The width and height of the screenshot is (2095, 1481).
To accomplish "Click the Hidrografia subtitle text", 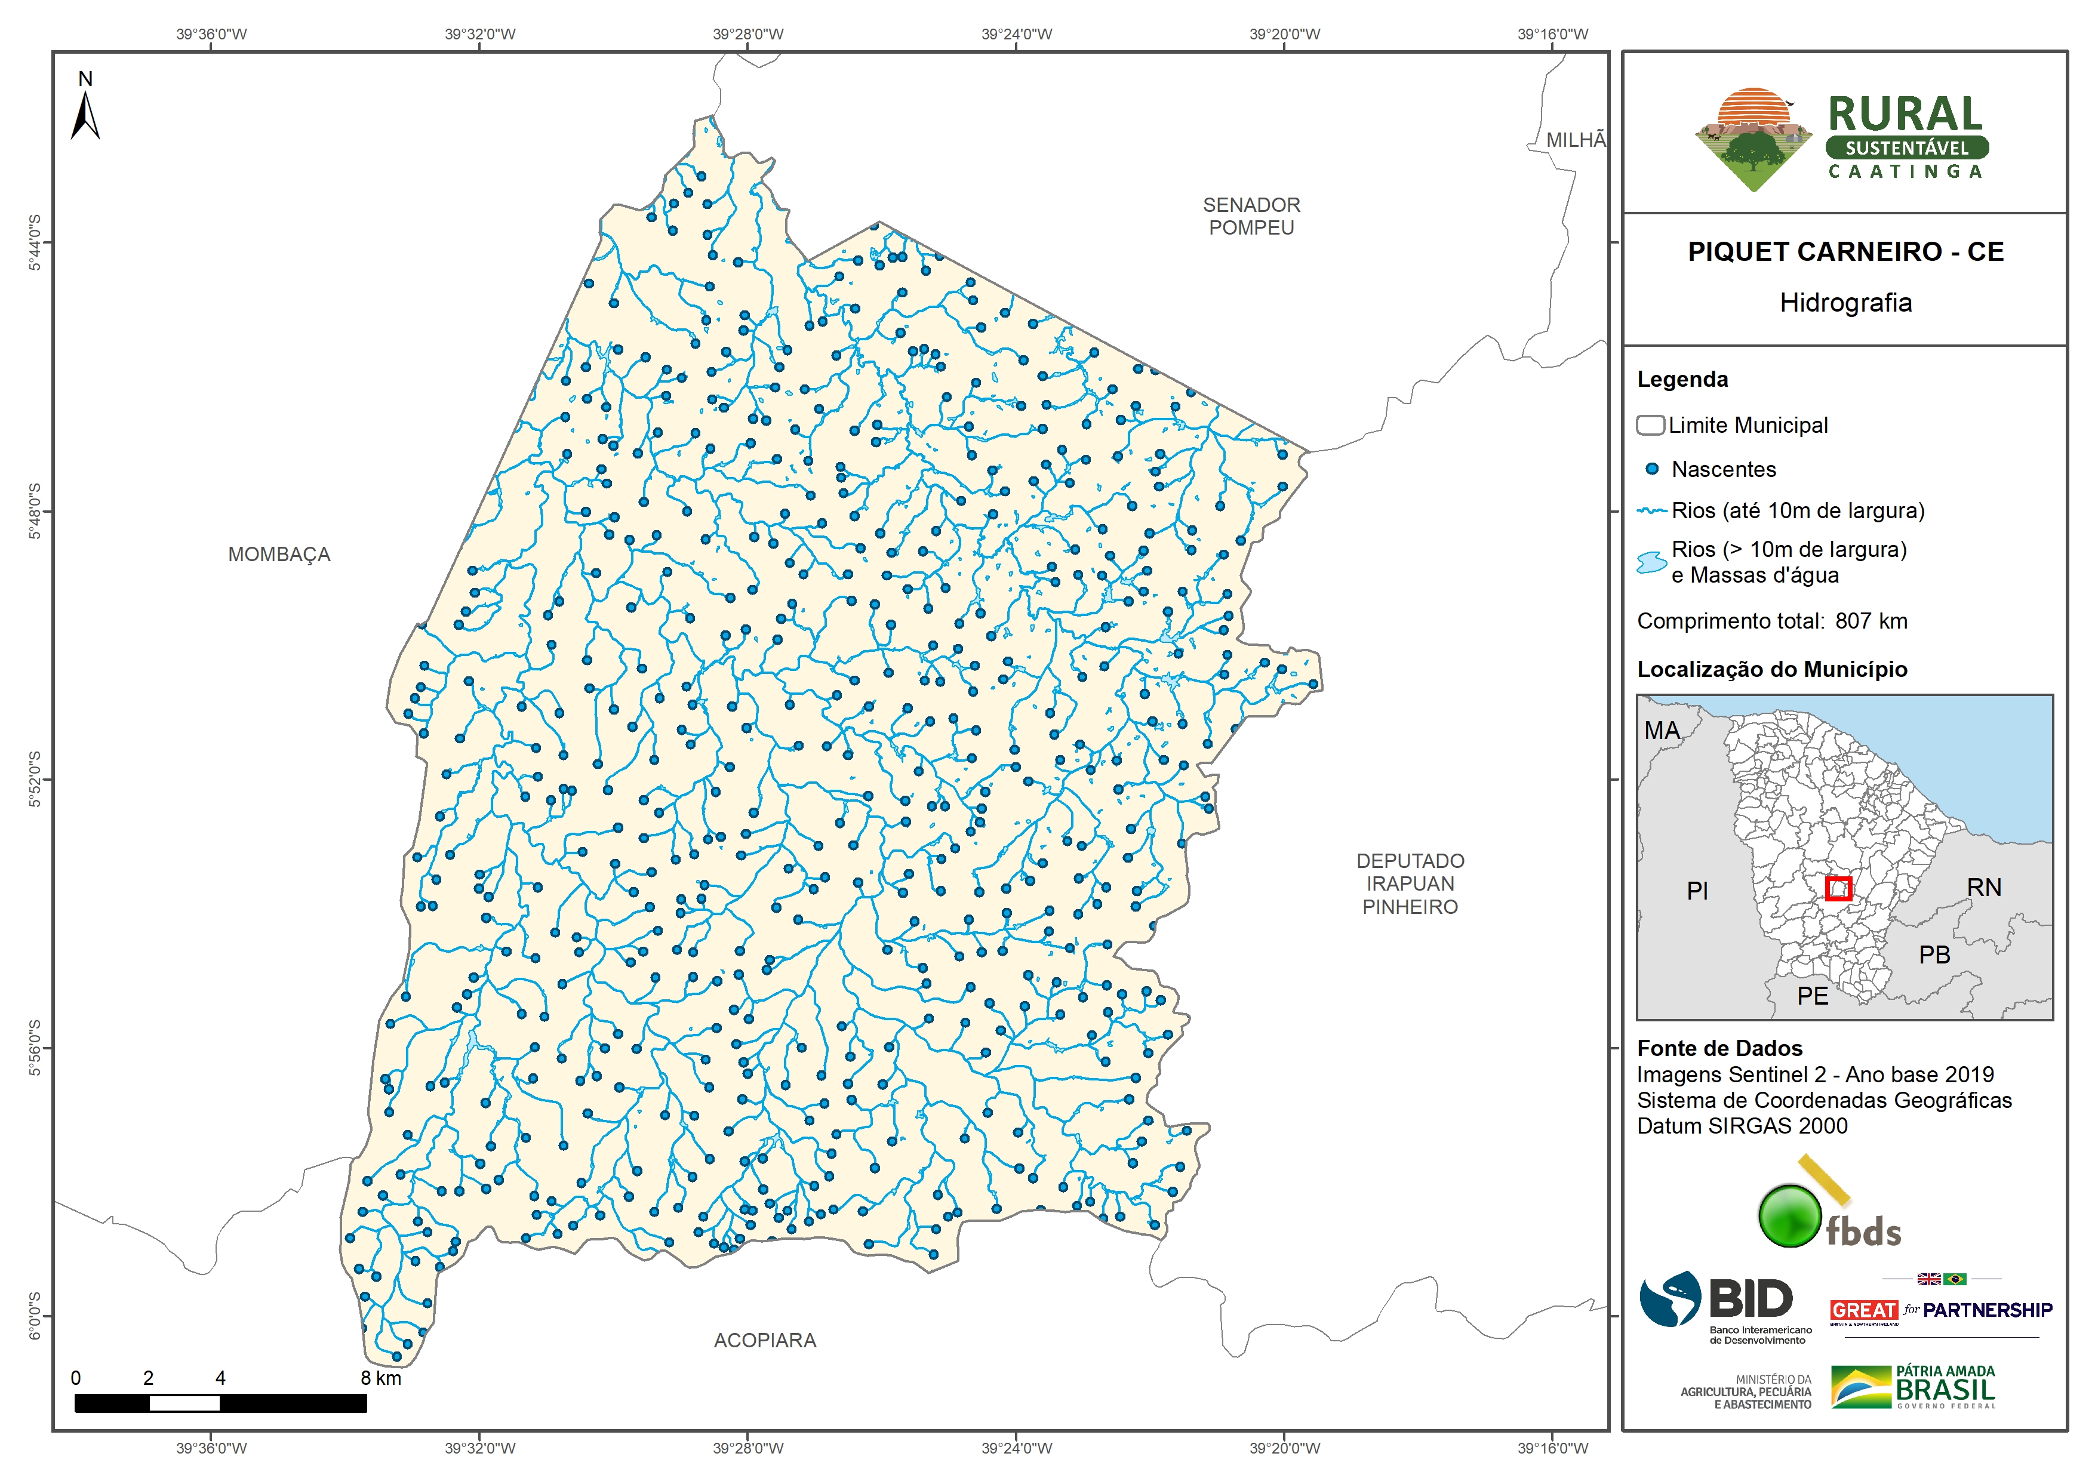I will click(x=1845, y=303).
